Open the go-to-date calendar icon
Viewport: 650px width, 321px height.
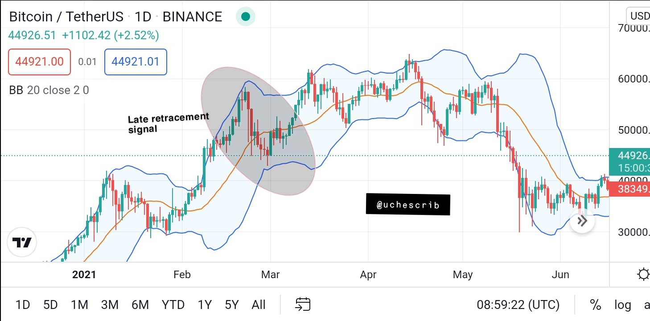(303, 305)
